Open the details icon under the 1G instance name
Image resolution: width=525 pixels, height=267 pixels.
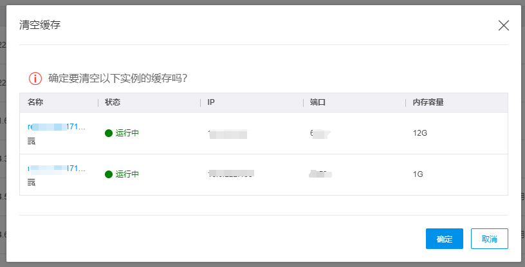coord(32,183)
